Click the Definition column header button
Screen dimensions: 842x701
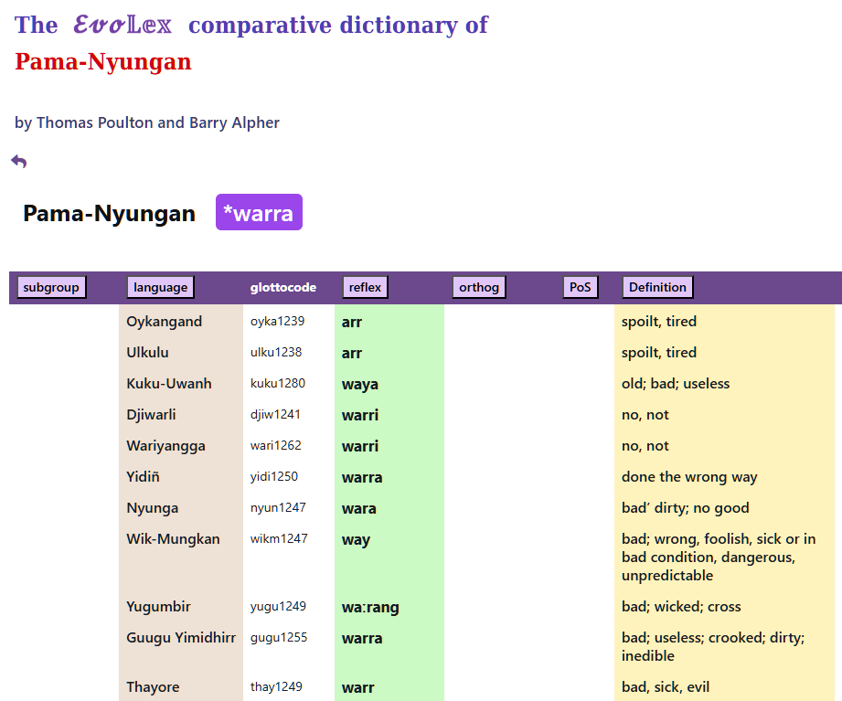click(658, 287)
